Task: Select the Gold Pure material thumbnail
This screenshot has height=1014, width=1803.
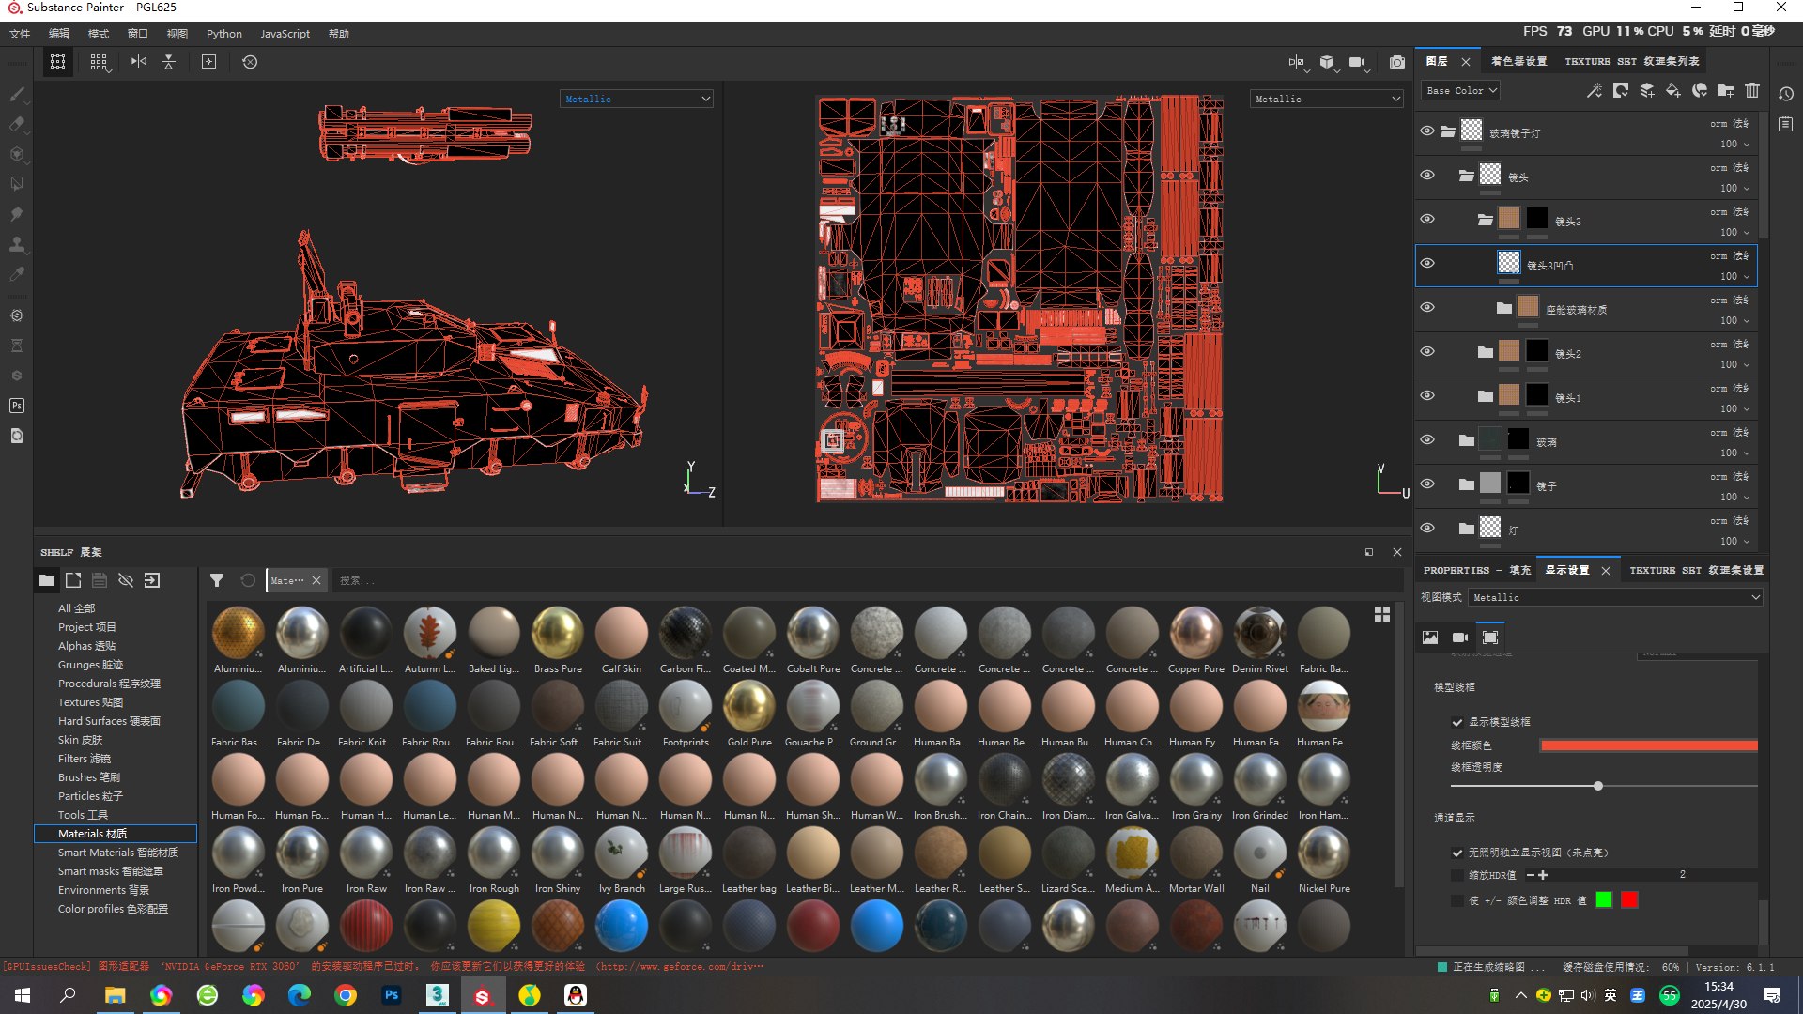Action: (748, 707)
